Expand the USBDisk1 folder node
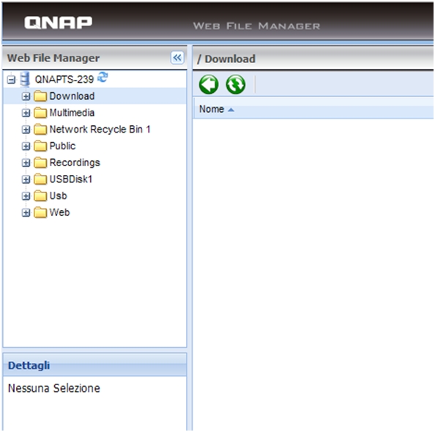The image size is (435, 432). pos(26,180)
